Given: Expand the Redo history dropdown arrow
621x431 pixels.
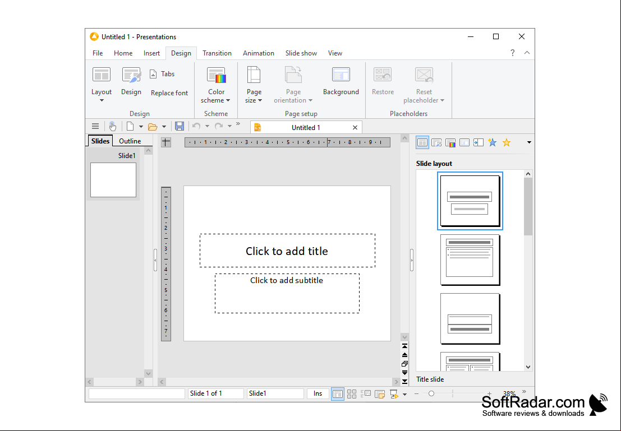Looking at the screenshot, I should (x=229, y=127).
